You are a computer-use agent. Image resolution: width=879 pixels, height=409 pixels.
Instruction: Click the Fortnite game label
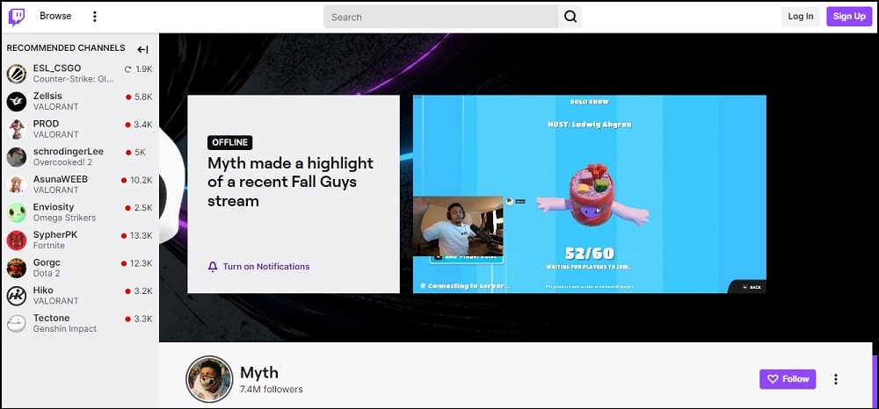(x=48, y=246)
